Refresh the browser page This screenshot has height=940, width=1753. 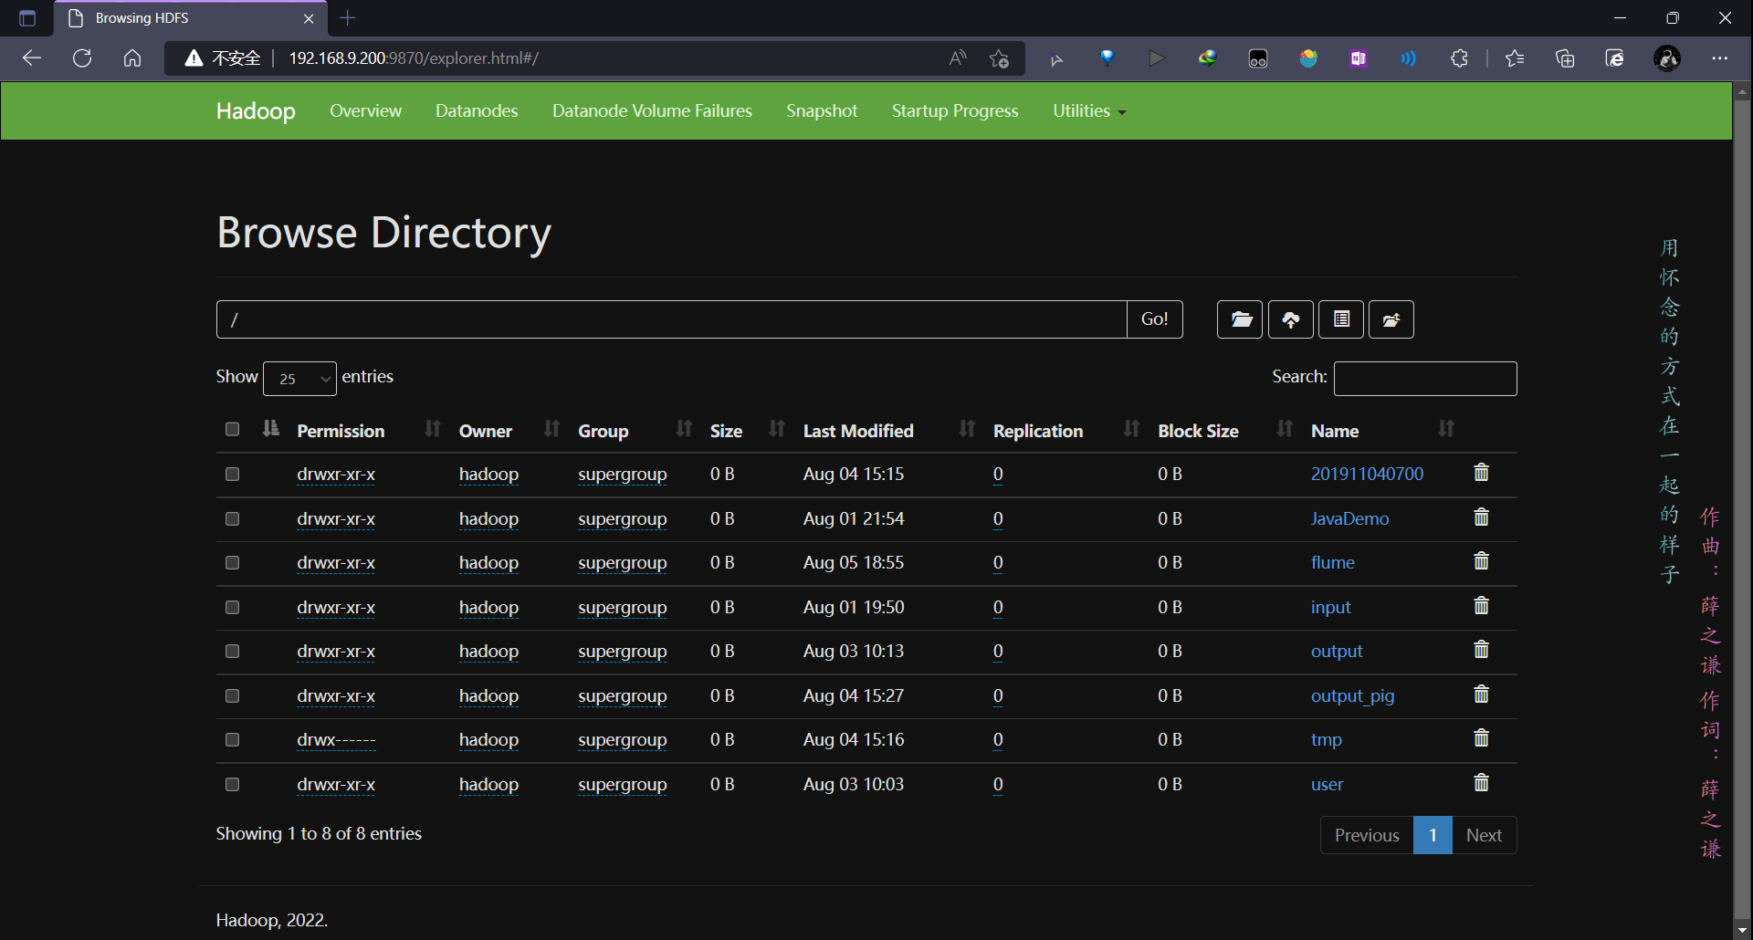82,58
